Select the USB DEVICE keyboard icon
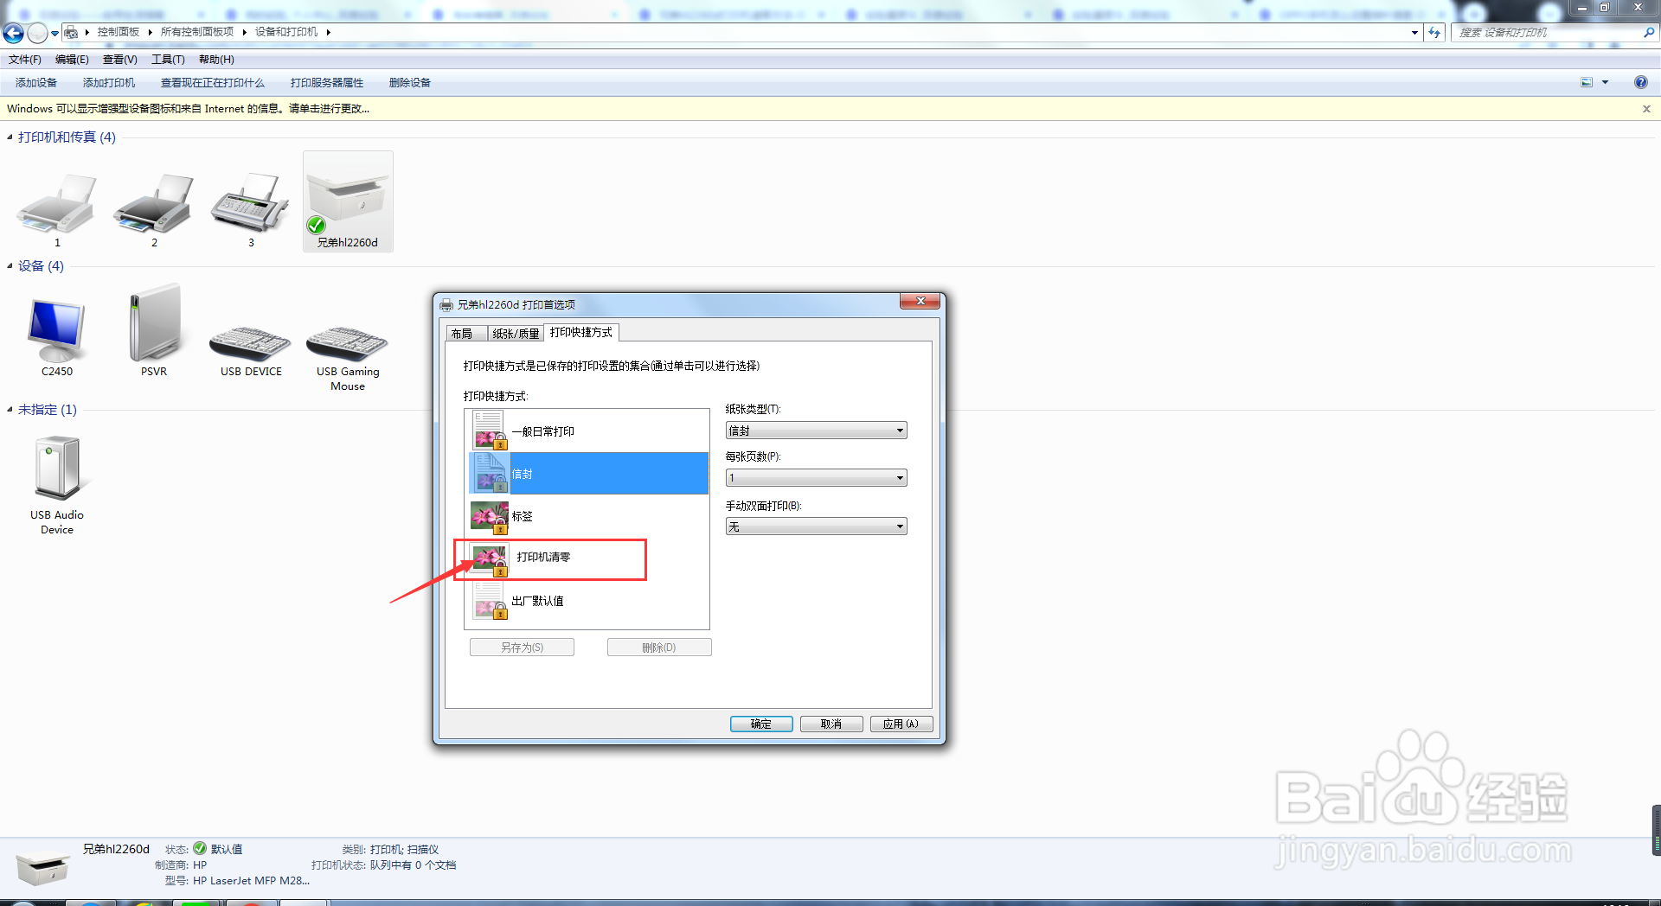This screenshot has height=906, width=1661. click(x=251, y=342)
